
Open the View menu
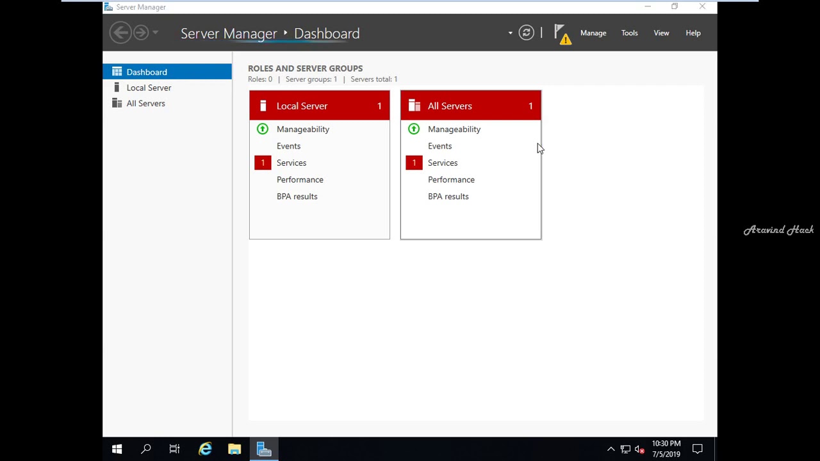click(x=661, y=33)
